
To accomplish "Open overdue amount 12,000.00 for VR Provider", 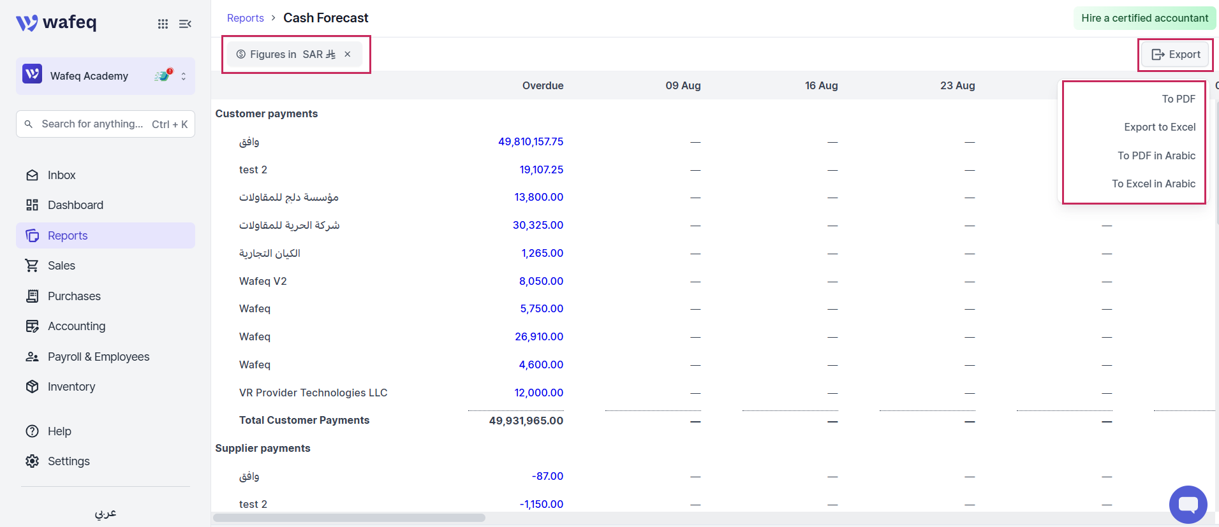I will click(539, 393).
